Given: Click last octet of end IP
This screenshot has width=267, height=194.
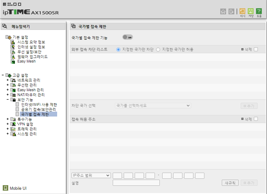Looking at the screenshot, I should 200,176.
